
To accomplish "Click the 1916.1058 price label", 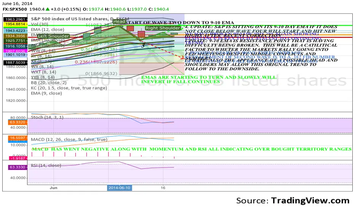I will (x=15, y=46).
